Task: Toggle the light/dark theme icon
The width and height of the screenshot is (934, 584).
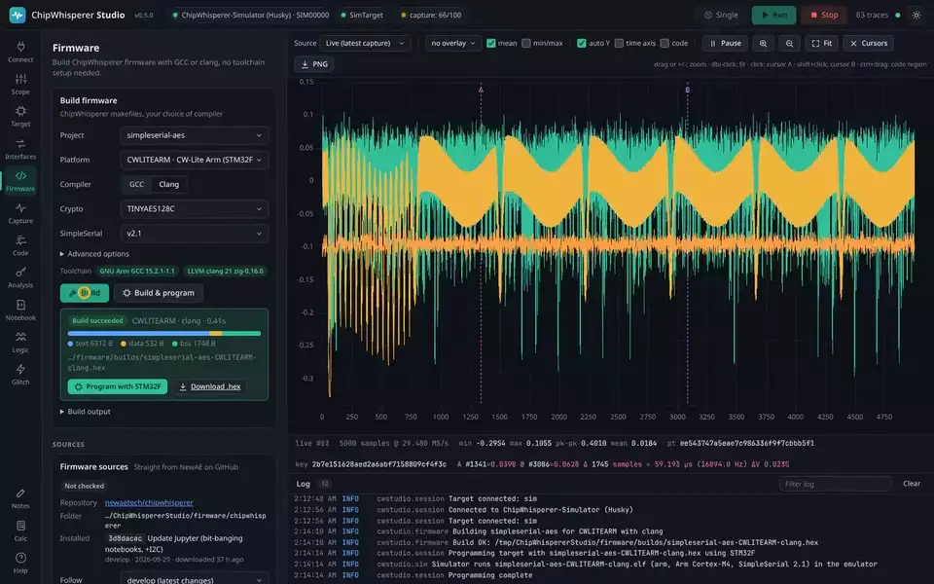Action: (916, 15)
